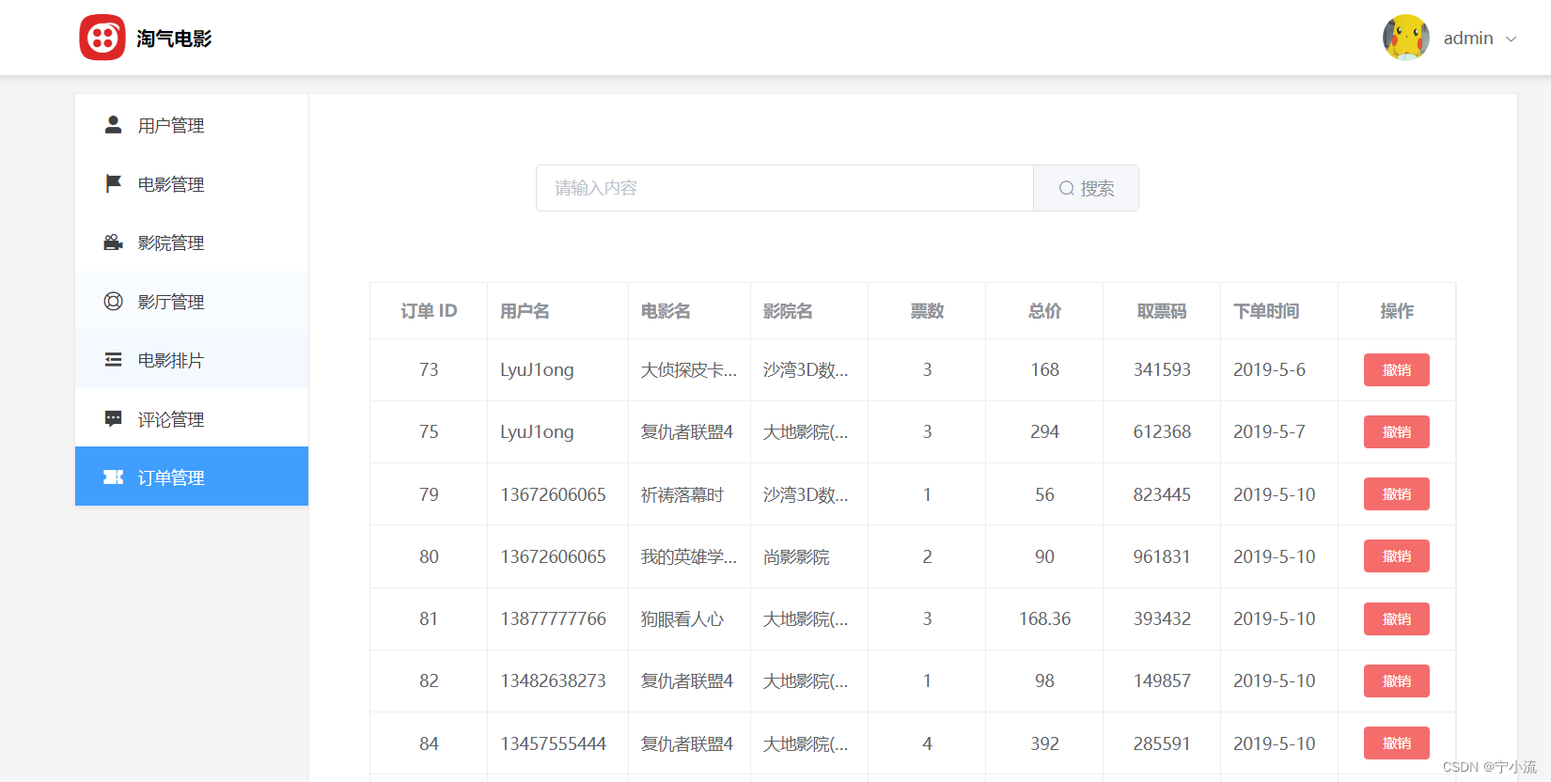Viewport: 1551px width, 782px height.
Task: Click the list icon beside 电影排片
Action: (x=113, y=360)
